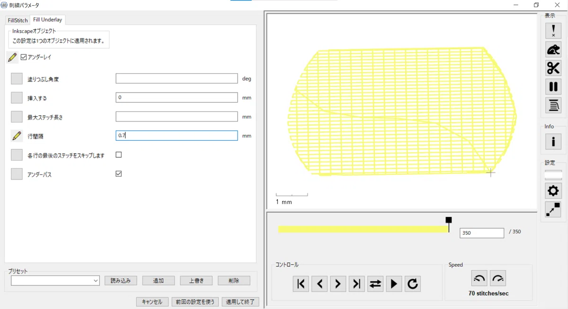Open the Info panel icon
568x309 pixels.
pos(553,141)
